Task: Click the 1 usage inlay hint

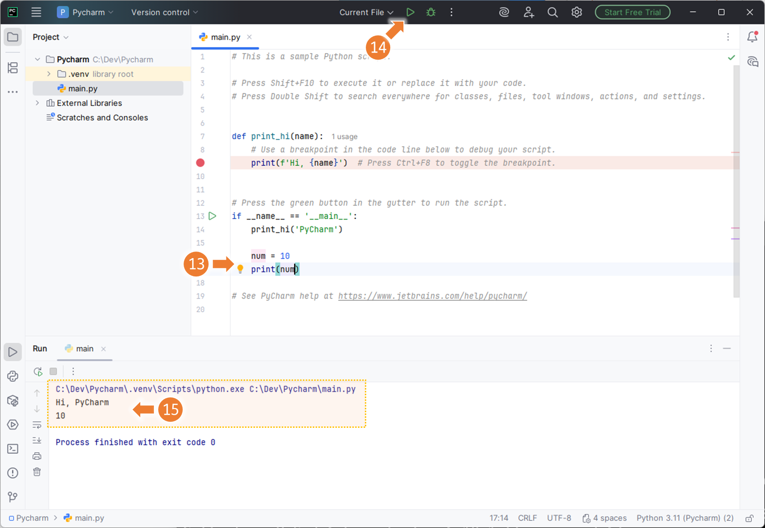Action: click(x=344, y=136)
